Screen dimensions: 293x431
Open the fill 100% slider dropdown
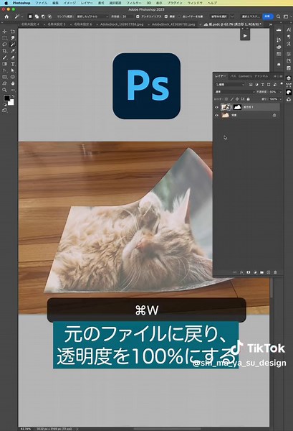280,99
